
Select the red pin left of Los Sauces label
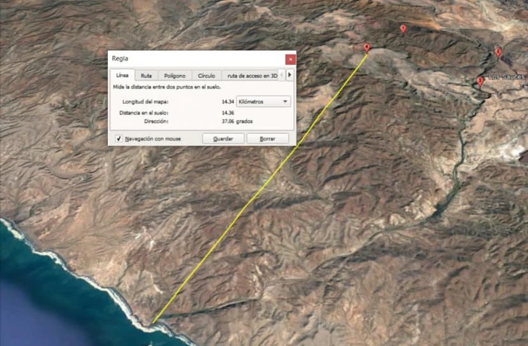(480, 81)
